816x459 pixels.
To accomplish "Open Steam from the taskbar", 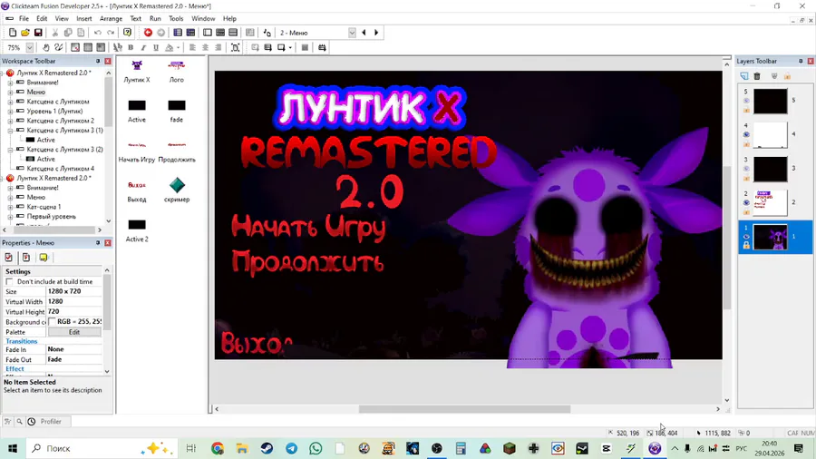I will [x=267, y=448].
